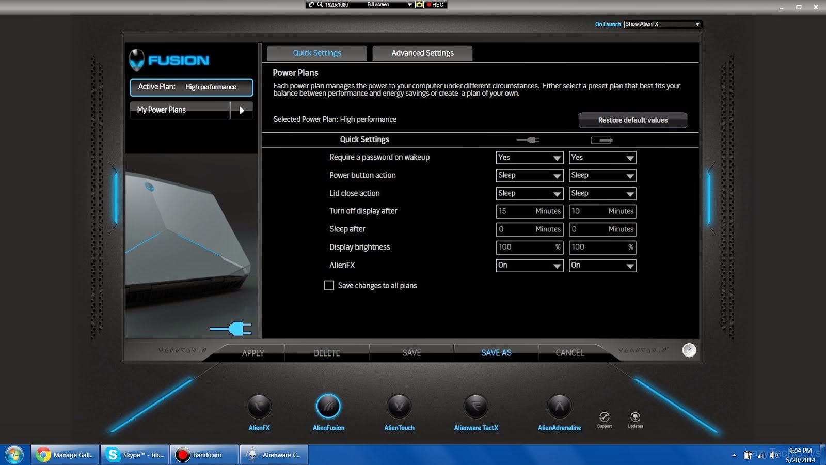Show hidden tray icons arrow
826x465 pixels.
tap(734, 455)
